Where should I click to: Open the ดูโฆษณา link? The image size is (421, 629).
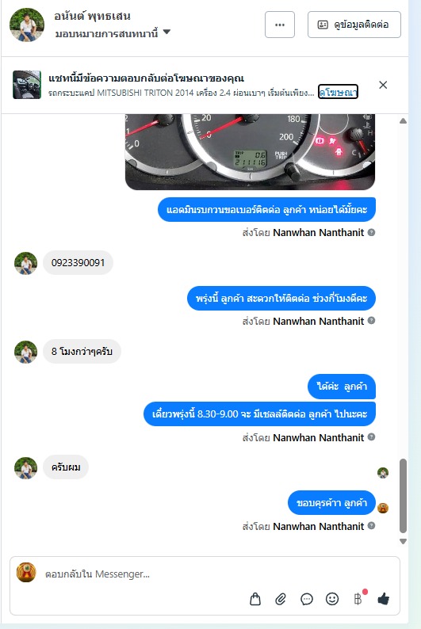click(x=338, y=92)
